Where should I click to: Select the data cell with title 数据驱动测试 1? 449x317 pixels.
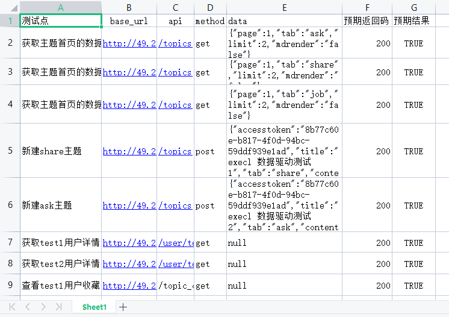pos(284,151)
